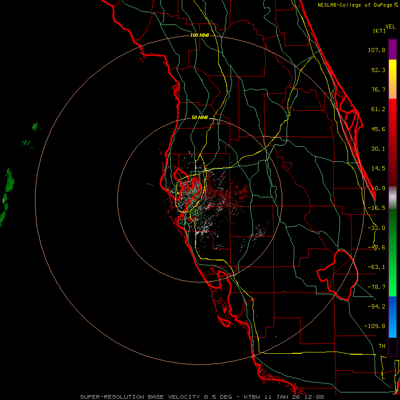Pick the yellow-orange segment of the velocity scale
Screen dimensions: 400x400
click(392, 79)
